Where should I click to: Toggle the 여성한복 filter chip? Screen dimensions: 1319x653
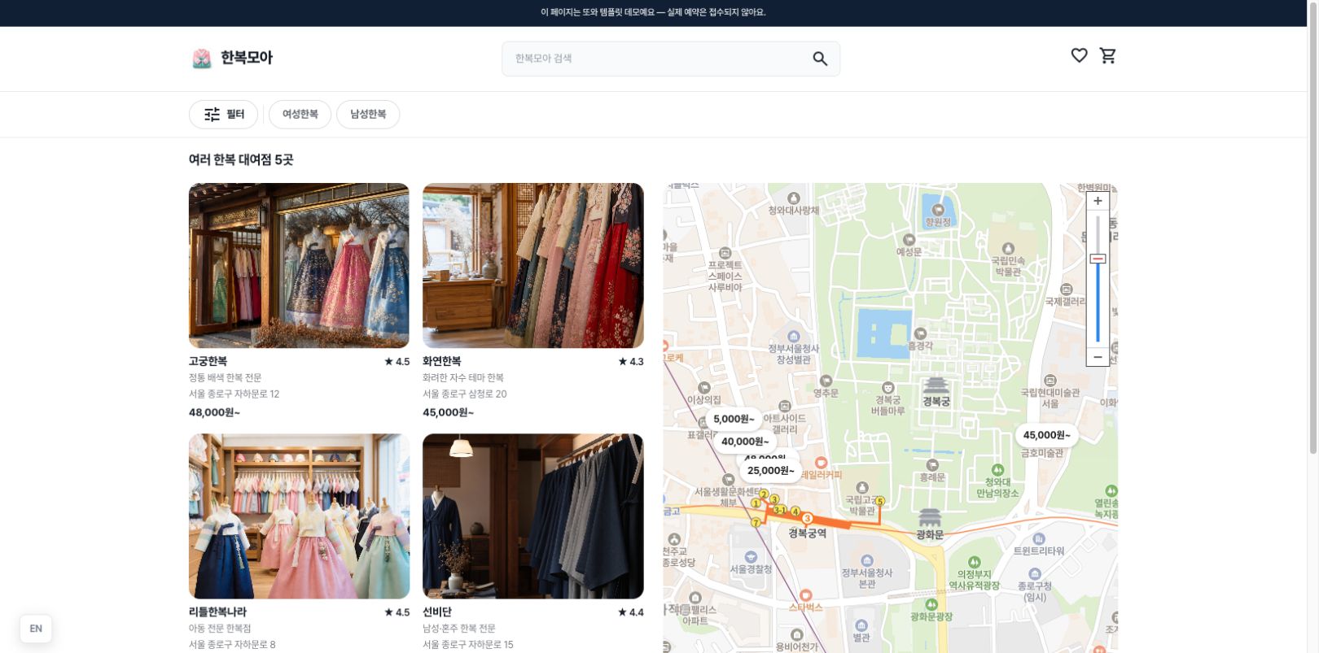tap(300, 115)
